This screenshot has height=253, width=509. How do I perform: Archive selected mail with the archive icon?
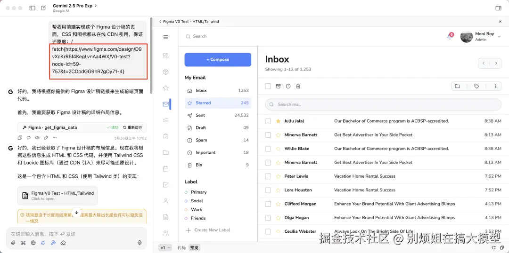point(278,86)
